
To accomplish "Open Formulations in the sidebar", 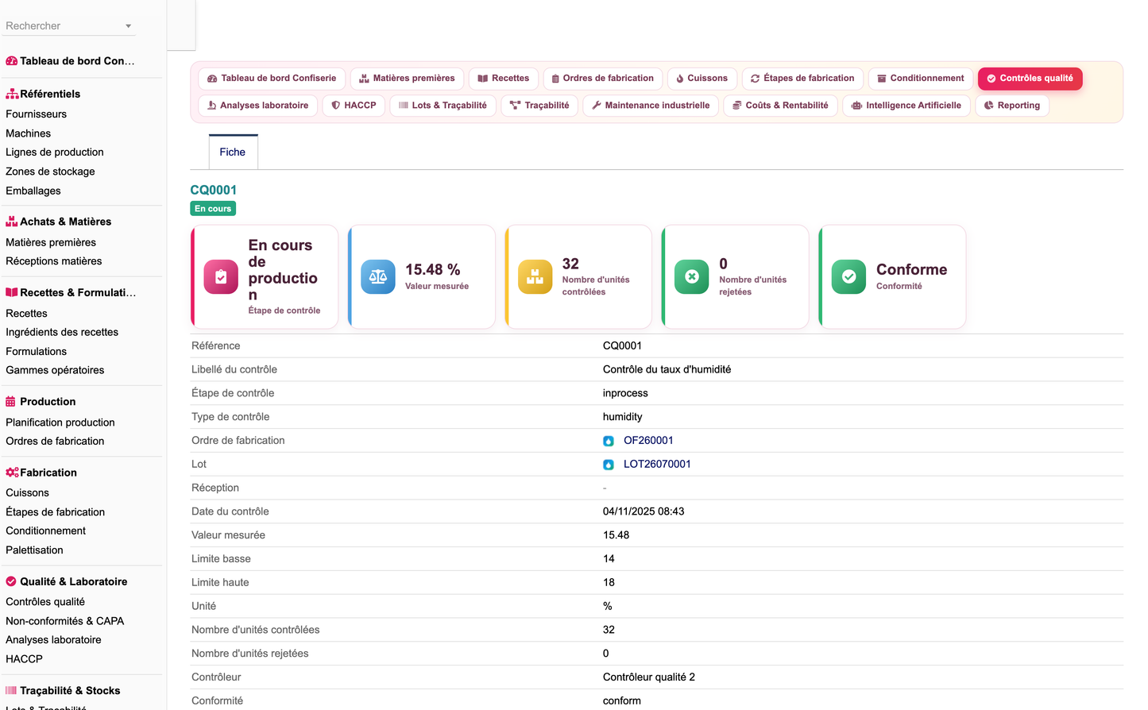I will point(37,351).
